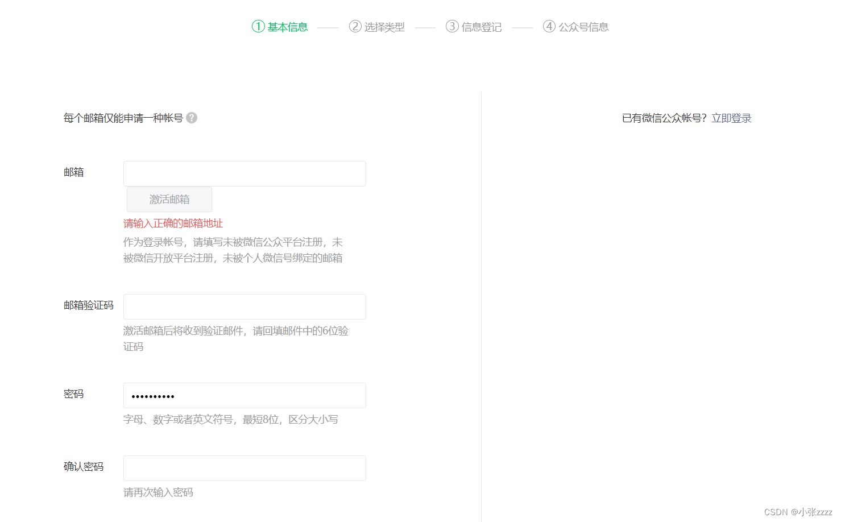Viewport: 841px width, 522px height.
Task: Click the hint starting with 激活邮箱后将收到验证邮件
Action: coord(236,339)
